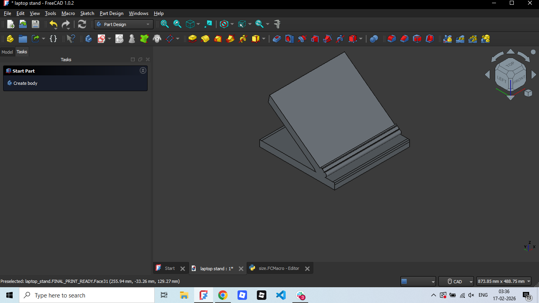This screenshot has width=539, height=303.
Task: Fit view to current selection
Action: pyautogui.click(x=178, y=24)
